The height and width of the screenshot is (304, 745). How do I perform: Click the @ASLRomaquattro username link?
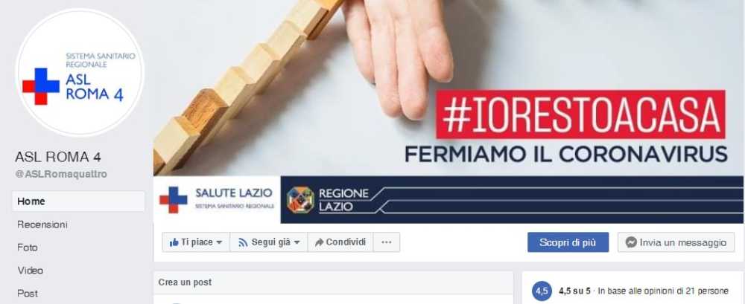pyautogui.click(x=61, y=174)
